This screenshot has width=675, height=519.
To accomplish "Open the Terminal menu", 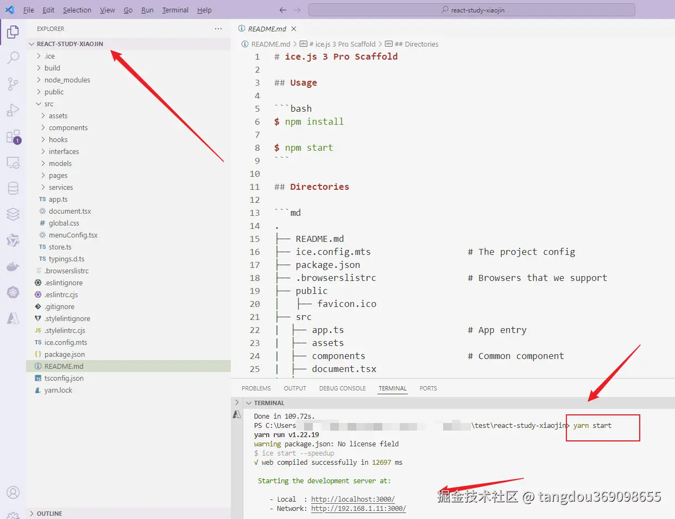I will tap(175, 10).
